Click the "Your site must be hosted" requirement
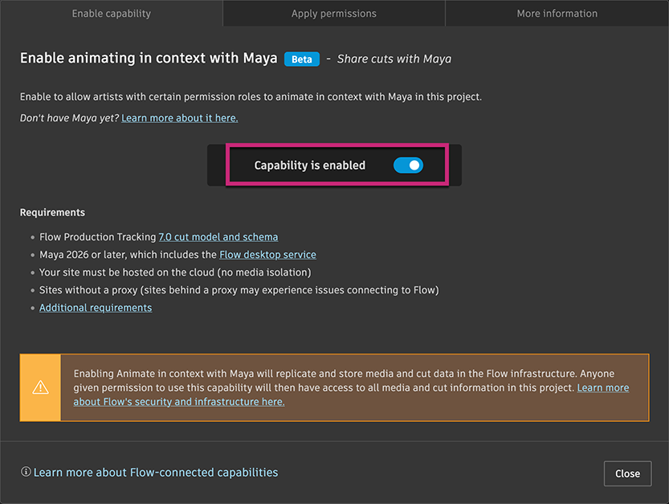Viewport: 669px width, 504px height. pos(174,272)
